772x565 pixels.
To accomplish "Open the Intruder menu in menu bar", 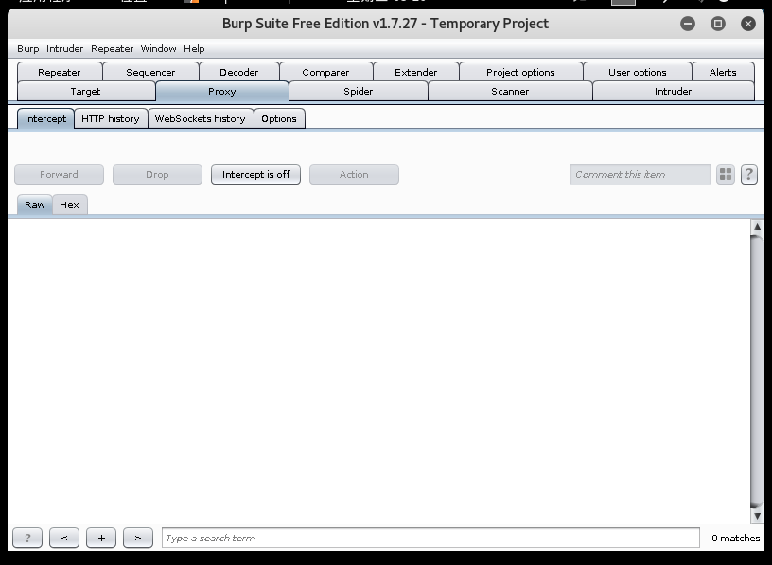I will click(65, 49).
